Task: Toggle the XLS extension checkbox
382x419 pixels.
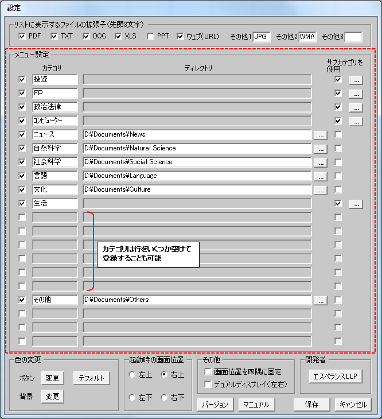Action: click(118, 36)
